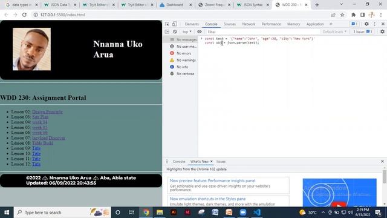The width and height of the screenshot is (387, 218).
Task: Share this page icon in address bar
Action: pos(333,15)
